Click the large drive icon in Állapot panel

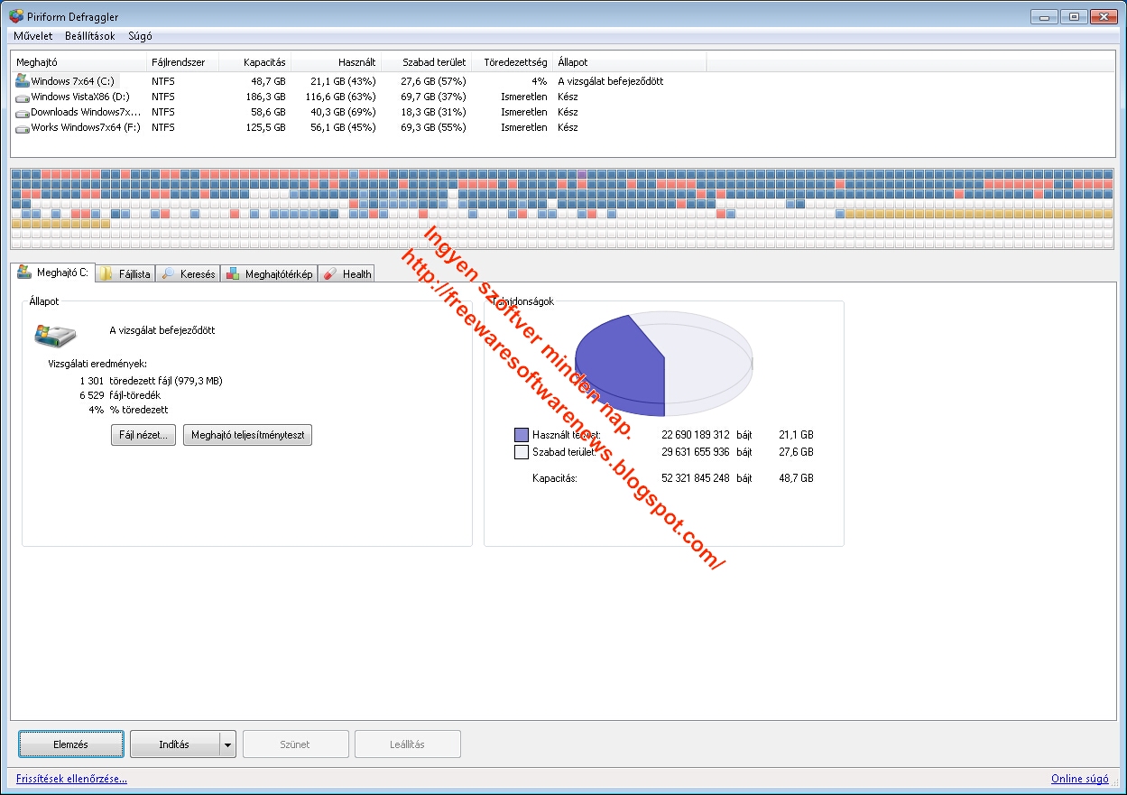pos(55,336)
